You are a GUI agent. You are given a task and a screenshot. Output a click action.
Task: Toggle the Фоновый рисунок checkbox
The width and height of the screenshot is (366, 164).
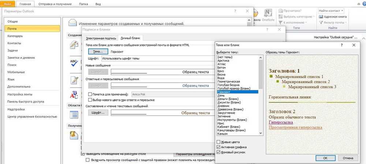click(219, 152)
